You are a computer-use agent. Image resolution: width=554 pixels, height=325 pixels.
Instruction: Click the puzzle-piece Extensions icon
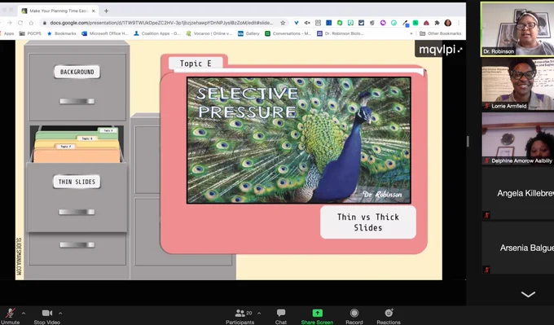click(437, 23)
